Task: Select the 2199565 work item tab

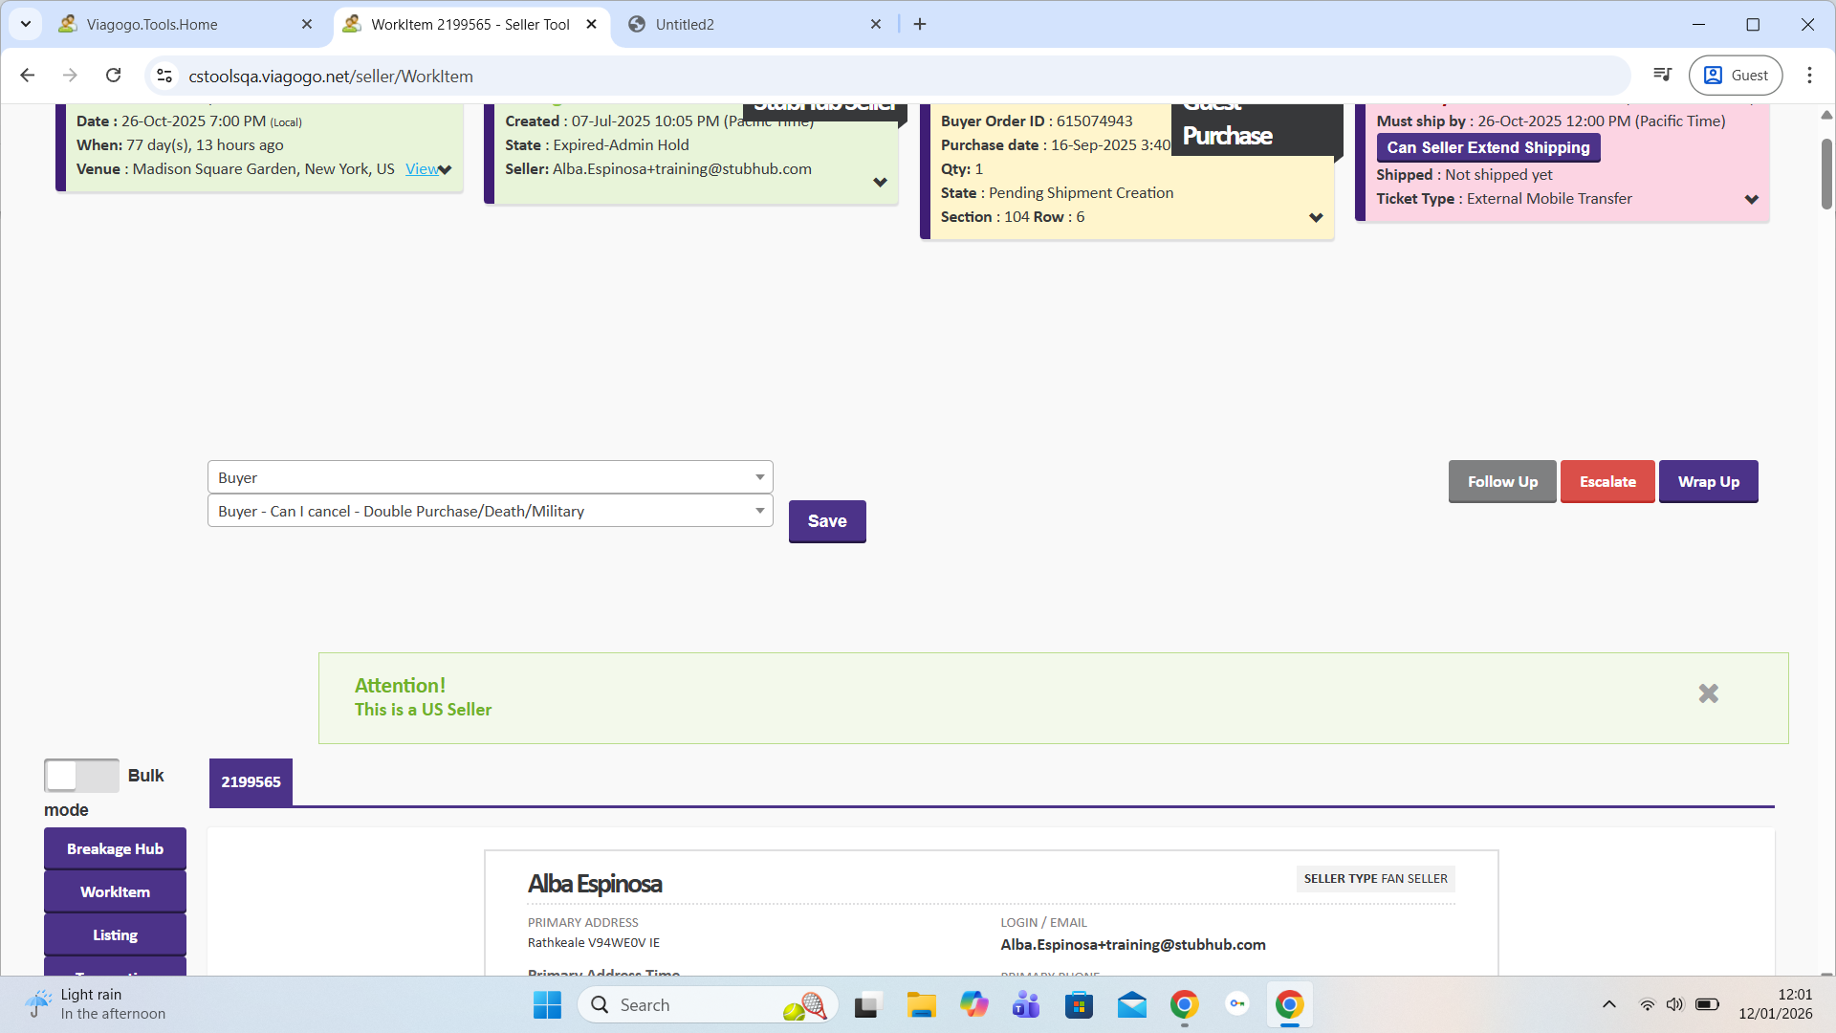Action: 251,782
